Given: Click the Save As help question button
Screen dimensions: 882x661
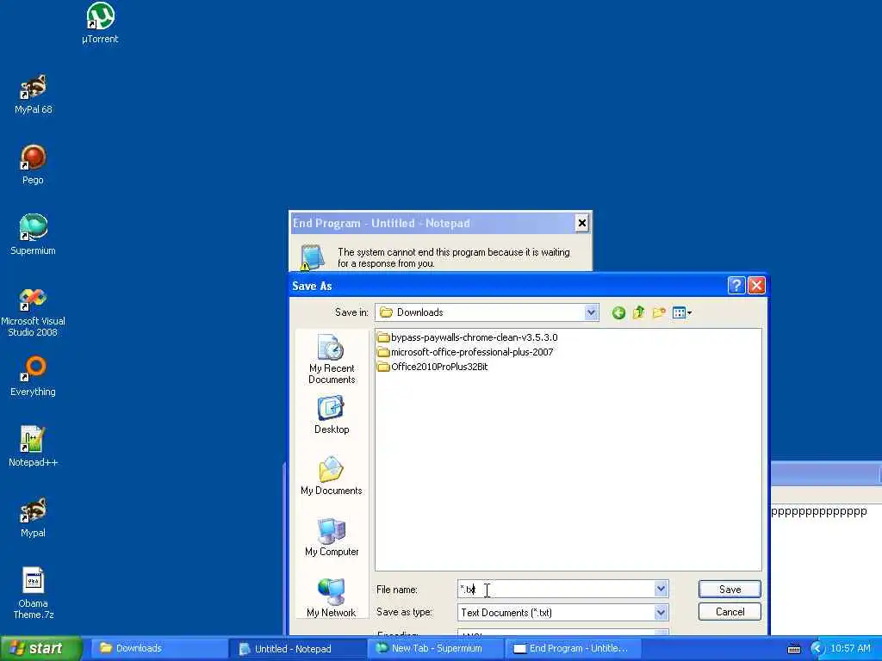Looking at the screenshot, I should click(x=736, y=286).
